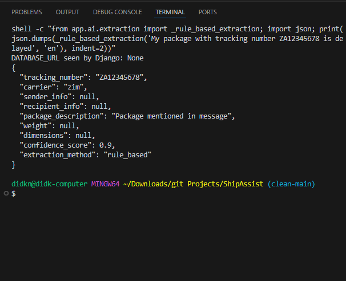Viewport: 346px width, 281px height.
Task: Click the active TERMINAL tab
Action: [x=170, y=12]
